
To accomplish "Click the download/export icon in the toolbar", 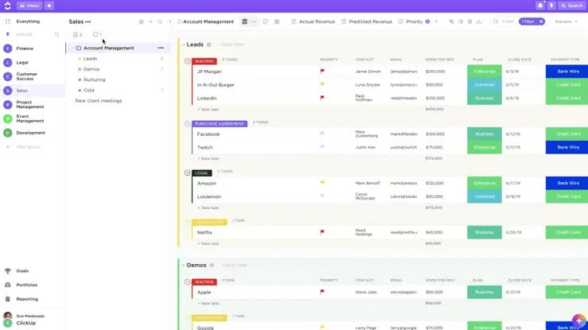I will point(479,21).
